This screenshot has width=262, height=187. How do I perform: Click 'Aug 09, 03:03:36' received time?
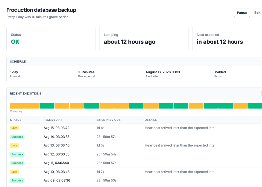pos(57,181)
